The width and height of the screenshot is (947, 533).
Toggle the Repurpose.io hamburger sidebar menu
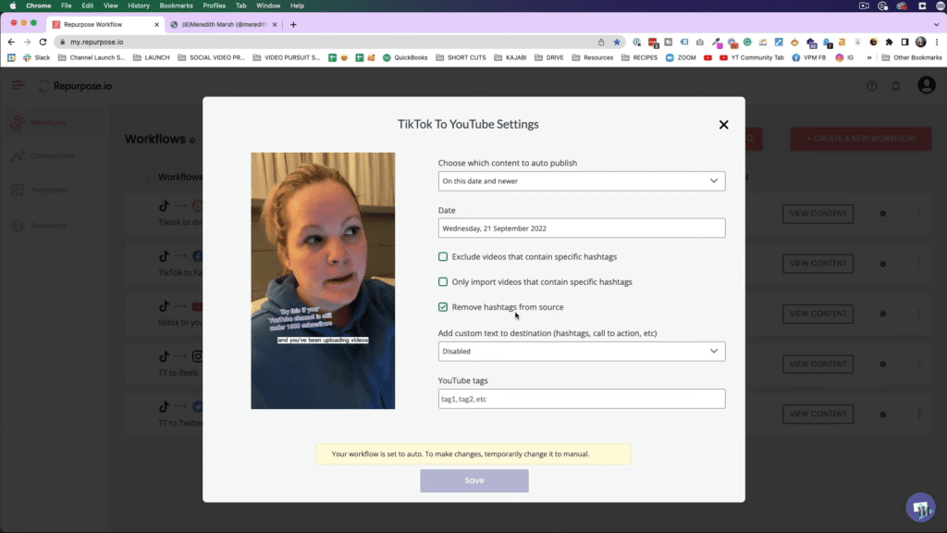tap(18, 86)
